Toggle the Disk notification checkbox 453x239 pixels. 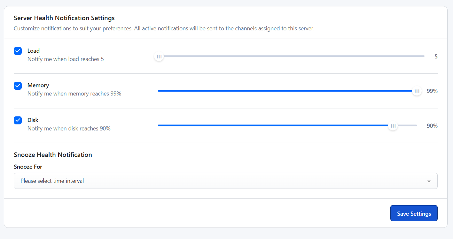(x=18, y=120)
